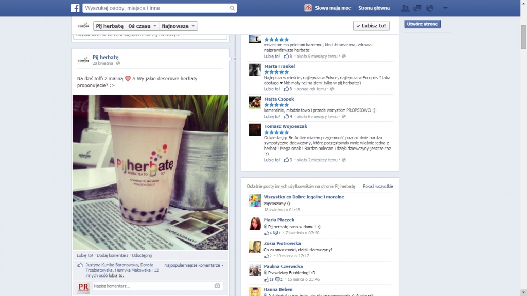Expand the 'Oś czasu' dropdown
The width and height of the screenshot is (527, 296).
[142, 26]
